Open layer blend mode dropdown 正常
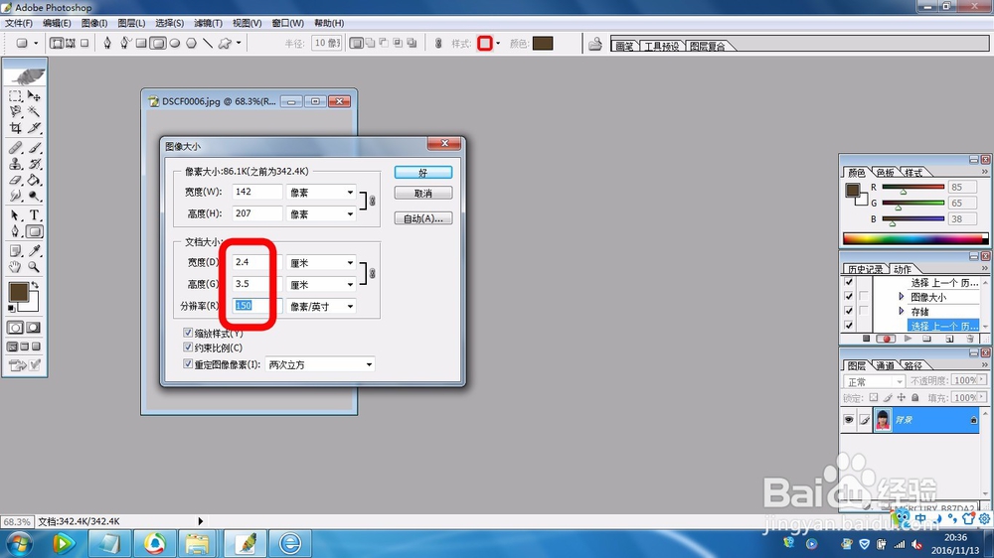 (874, 381)
